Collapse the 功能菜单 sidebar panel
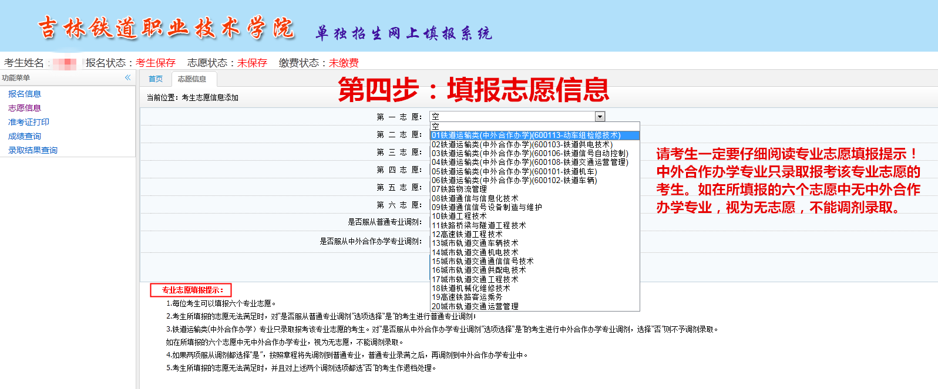 pyautogui.click(x=127, y=77)
